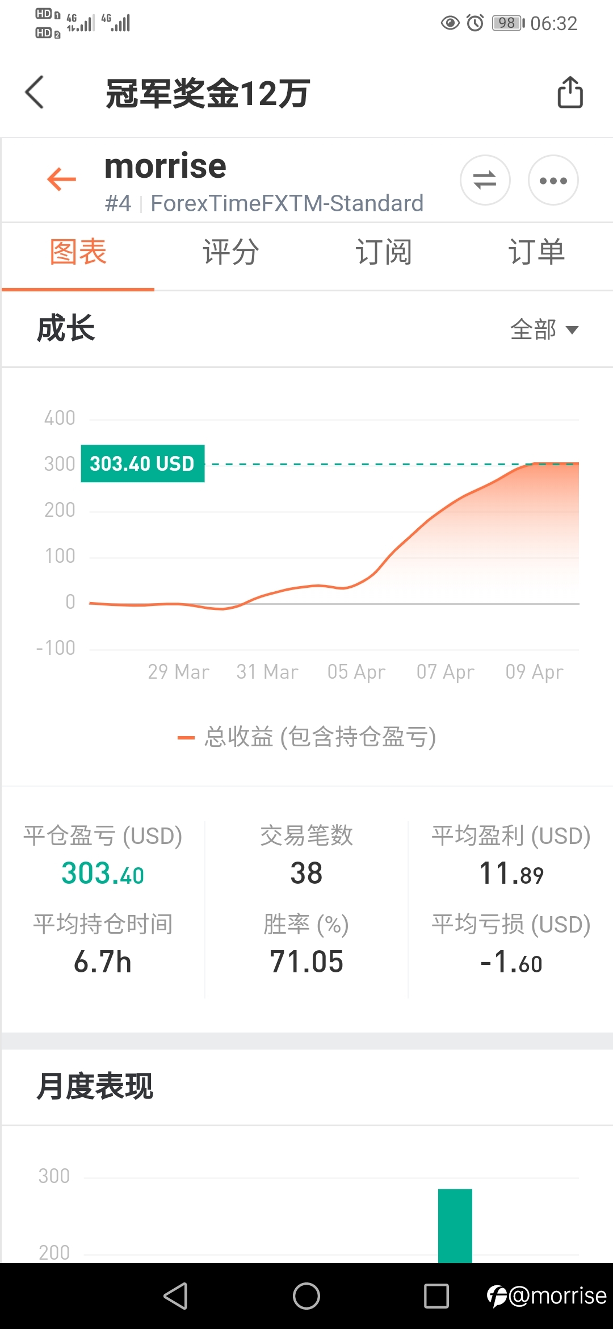Screen dimensions: 613x1329
Task: Tap the orange back arrow beside morrise
Action: [61, 179]
